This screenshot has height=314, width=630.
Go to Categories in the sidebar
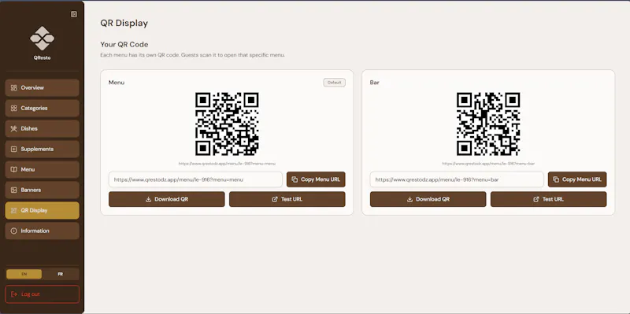(43, 108)
